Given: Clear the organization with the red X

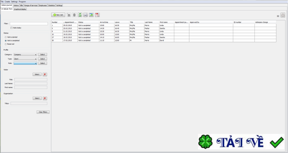Looking at the screenshot, I should coord(45,98).
